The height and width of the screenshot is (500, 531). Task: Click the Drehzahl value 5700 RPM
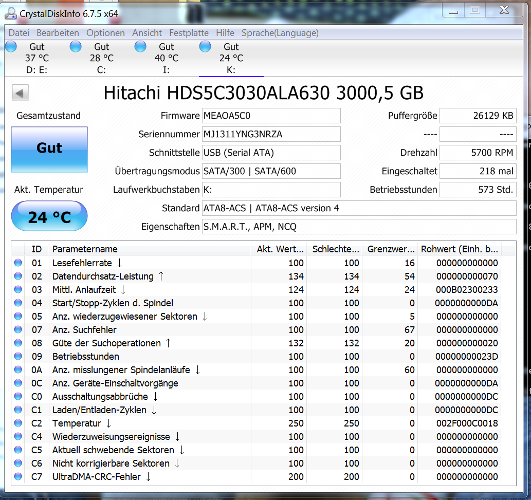click(478, 153)
